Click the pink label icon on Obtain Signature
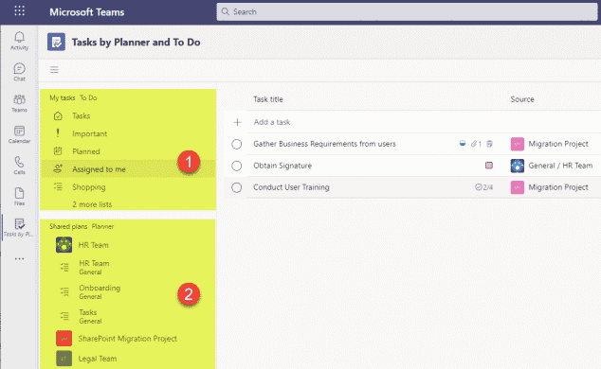 coord(489,166)
